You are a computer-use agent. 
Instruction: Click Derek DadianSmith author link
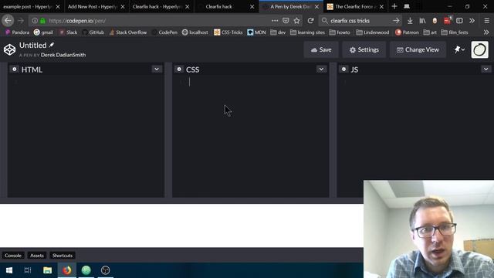(63, 55)
